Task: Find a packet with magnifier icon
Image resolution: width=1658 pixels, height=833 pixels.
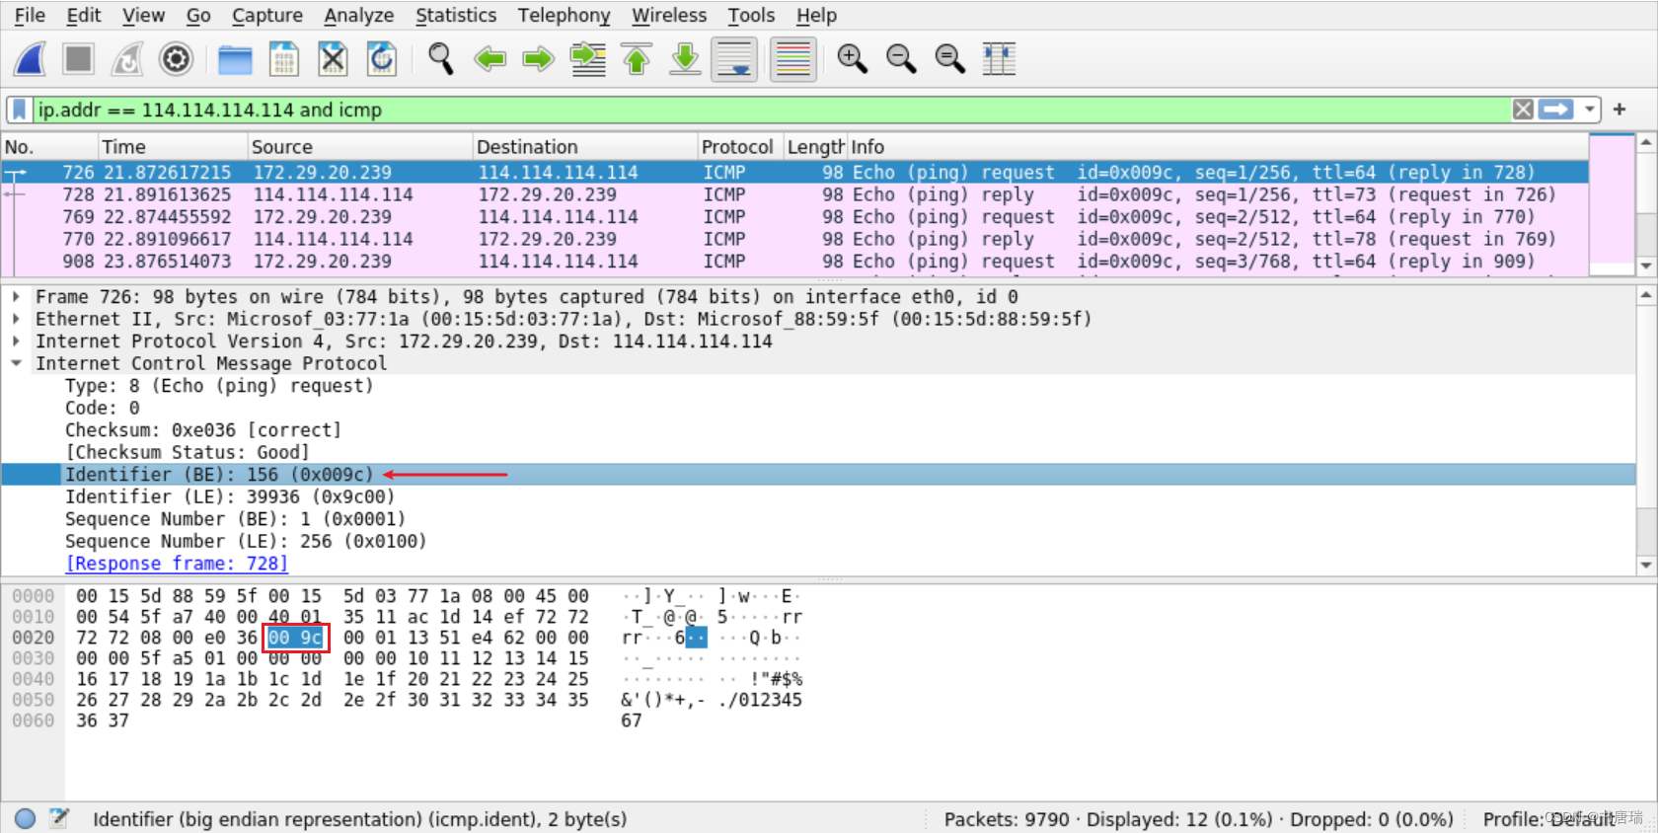Action: (x=440, y=59)
